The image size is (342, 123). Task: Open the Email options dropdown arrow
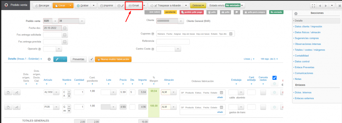click(x=144, y=6)
